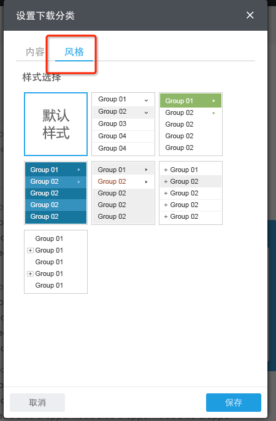
Task: Click arrow on dark blue Group 01 row
Action: coord(79,170)
